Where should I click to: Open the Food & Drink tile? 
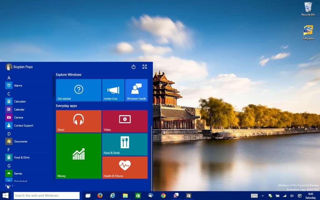(x=125, y=144)
